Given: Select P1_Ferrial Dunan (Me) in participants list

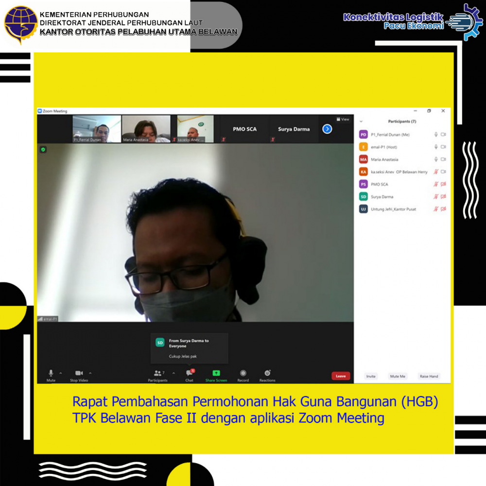Looking at the screenshot, I should click(402, 135).
